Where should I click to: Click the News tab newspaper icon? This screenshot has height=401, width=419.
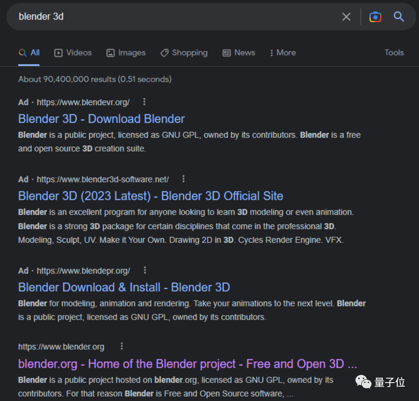pyautogui.click(x=227, y=53)
